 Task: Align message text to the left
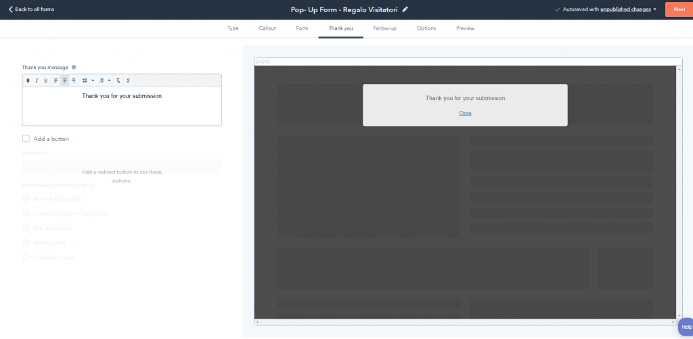55,81
